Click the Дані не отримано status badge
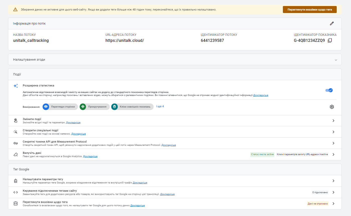The image size is (351, 216). [317, 204]
